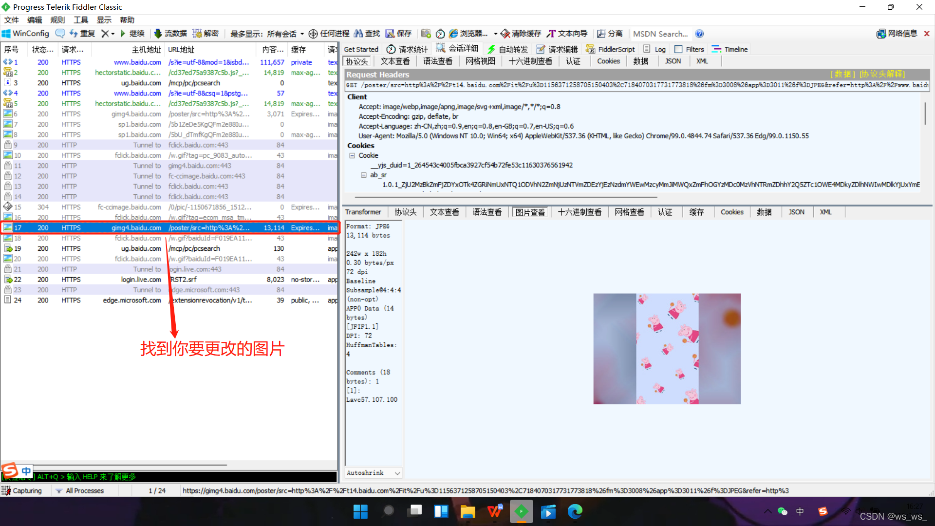Clear cache with 清除缓存

point(521,34)
